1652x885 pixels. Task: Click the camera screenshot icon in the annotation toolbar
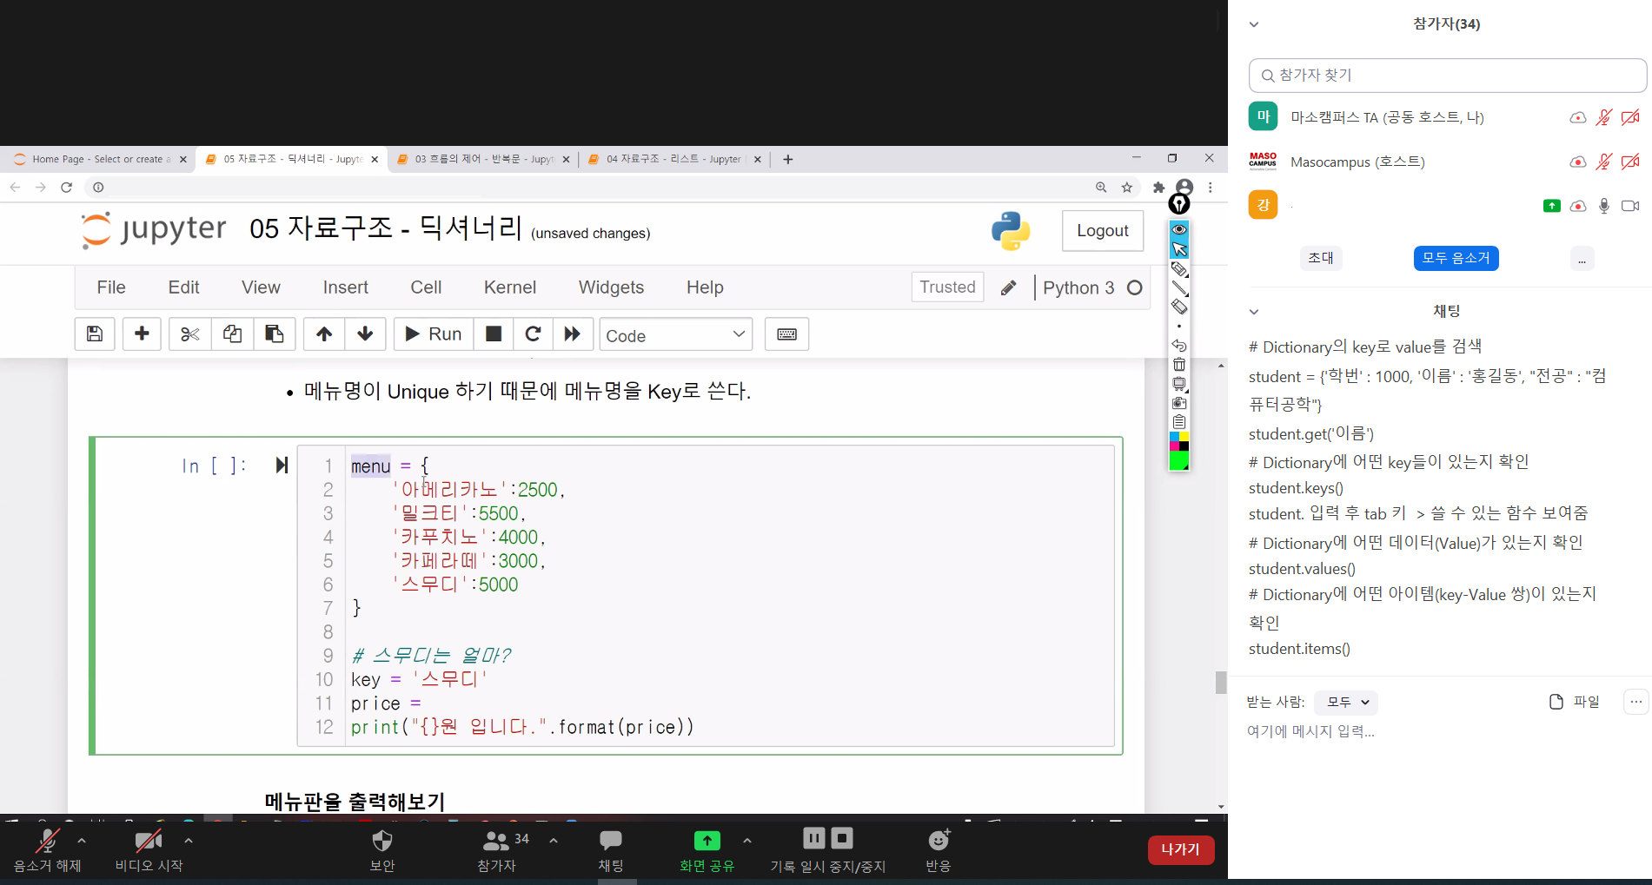(1179, 403)
